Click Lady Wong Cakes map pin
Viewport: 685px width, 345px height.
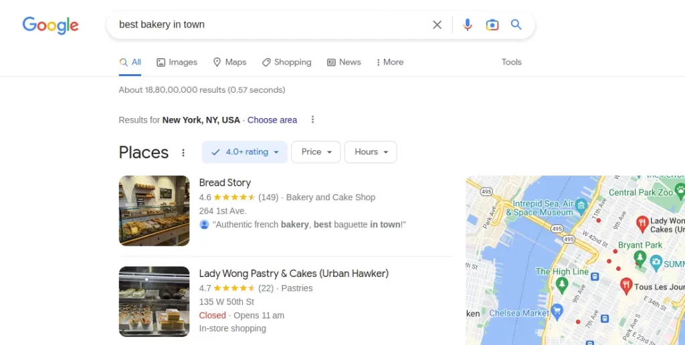(x=642, y=224)
